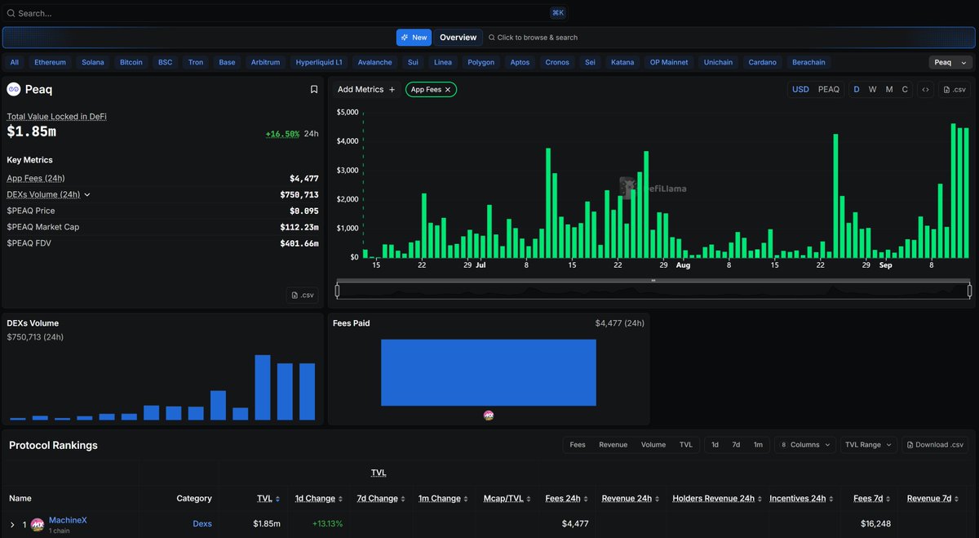Select the 1d period in Protocol Rankings
Screen dimensions: 979x538
click(x=715, y=445)
